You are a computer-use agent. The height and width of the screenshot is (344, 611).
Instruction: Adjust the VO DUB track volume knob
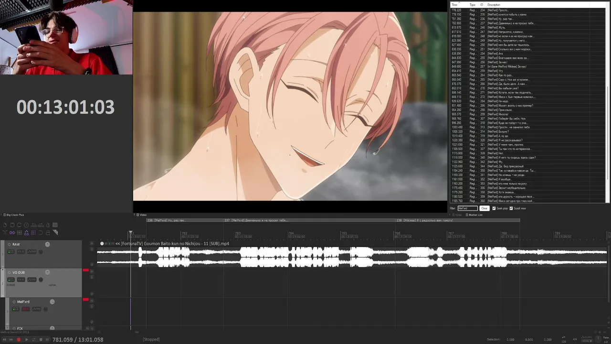(47, 272)
